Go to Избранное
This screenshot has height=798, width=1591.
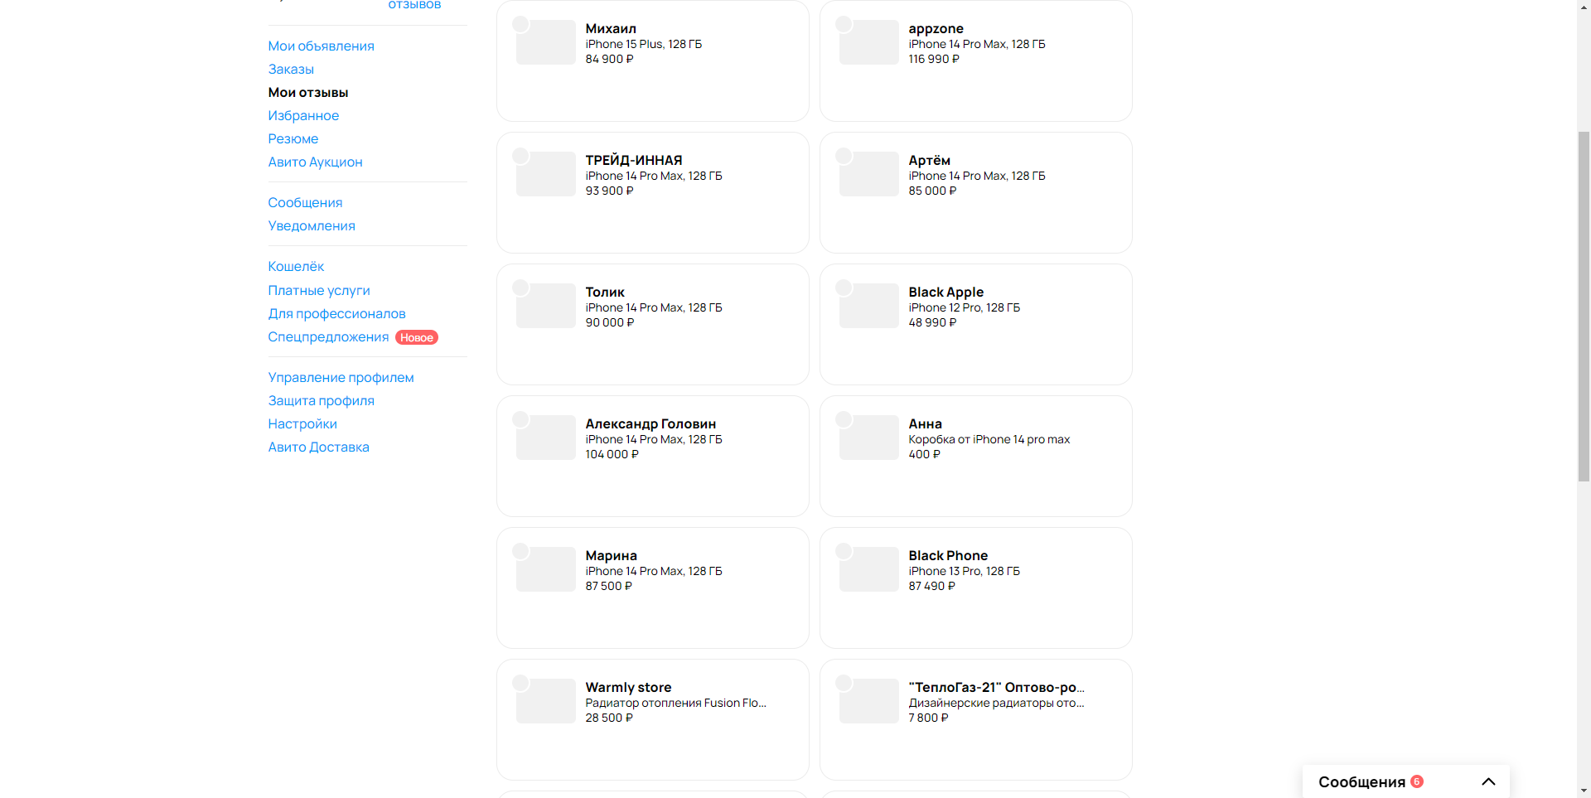[303, 116]
